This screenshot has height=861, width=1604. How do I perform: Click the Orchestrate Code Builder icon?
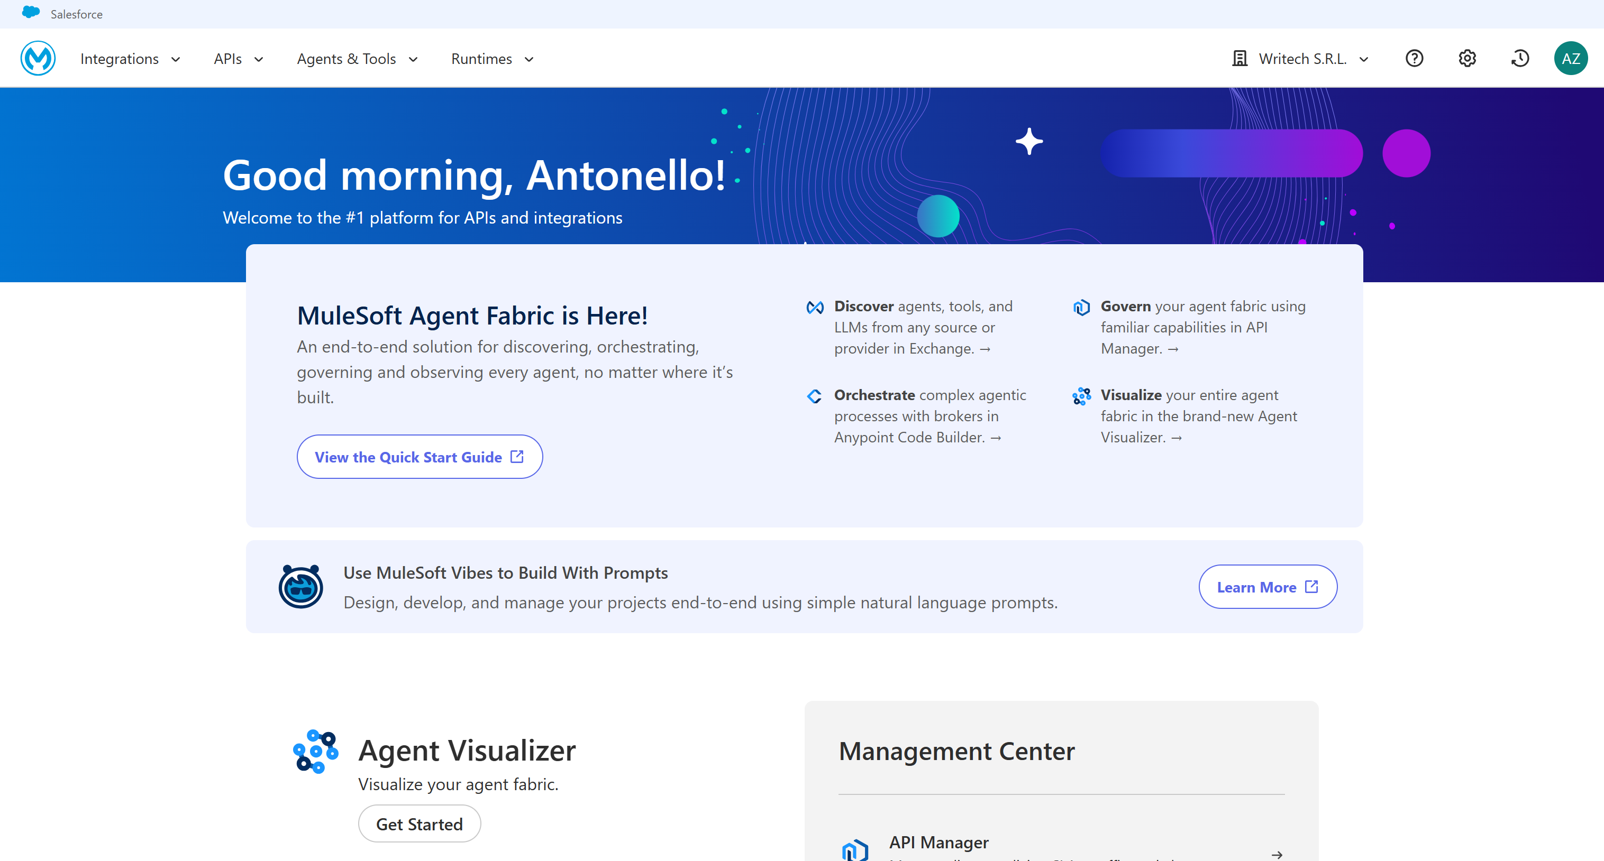click(x=815, y=396)
